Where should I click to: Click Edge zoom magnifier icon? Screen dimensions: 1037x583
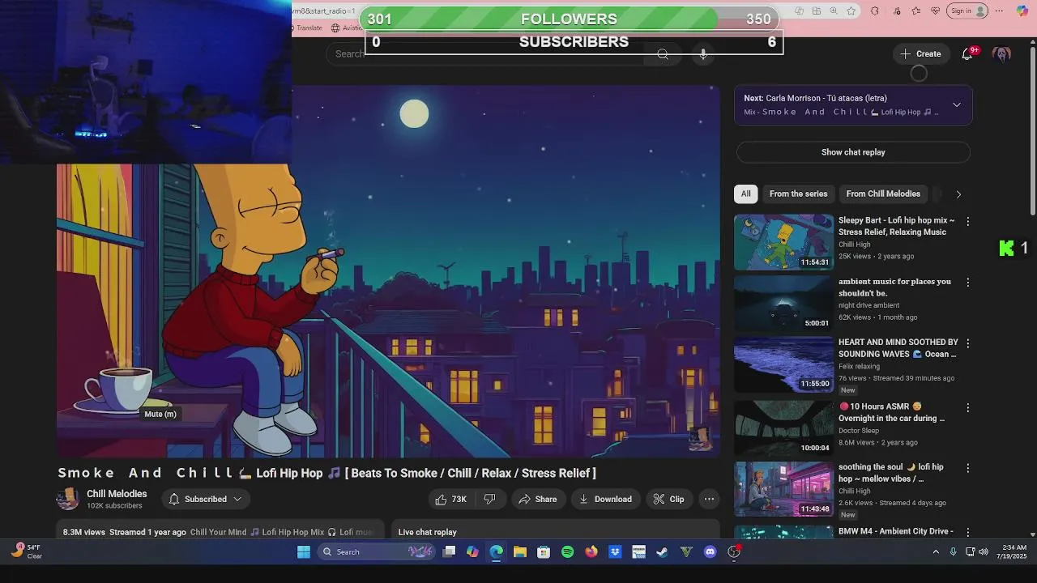tap(834, 11)
